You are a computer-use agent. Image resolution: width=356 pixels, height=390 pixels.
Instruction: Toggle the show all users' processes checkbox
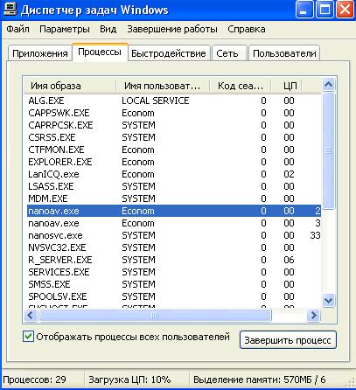[x=28, y=337]
